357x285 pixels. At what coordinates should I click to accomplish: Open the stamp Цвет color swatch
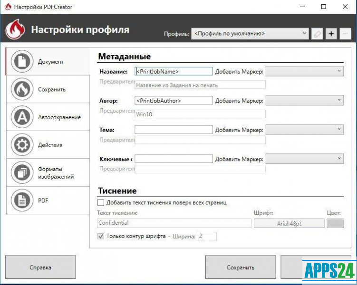(x=335, y=223)
